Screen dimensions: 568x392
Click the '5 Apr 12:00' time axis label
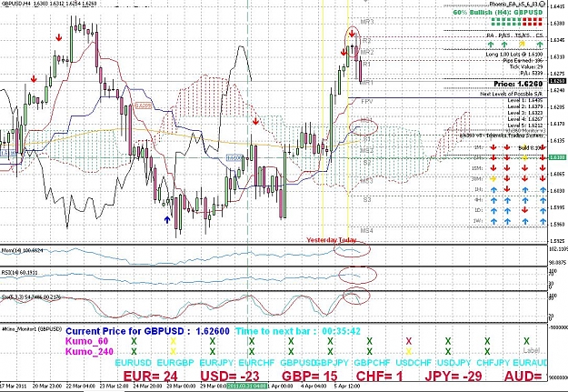(x=347, y=386)
